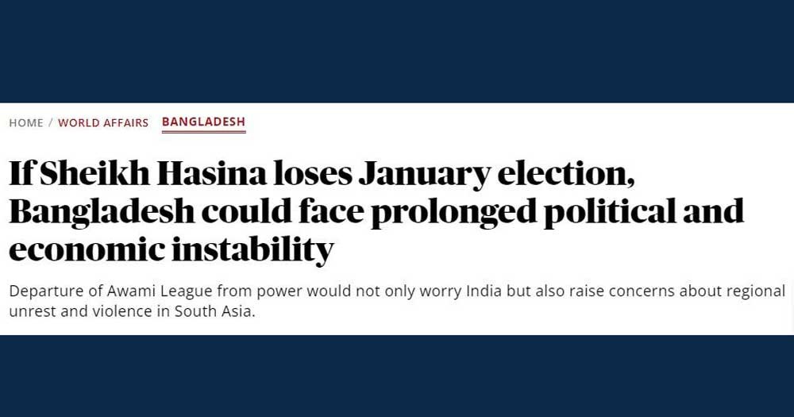This screenshot has height=417, width=794.
Task: Go to the WORLD AFFAIRS section
Action: click(103, 123)
